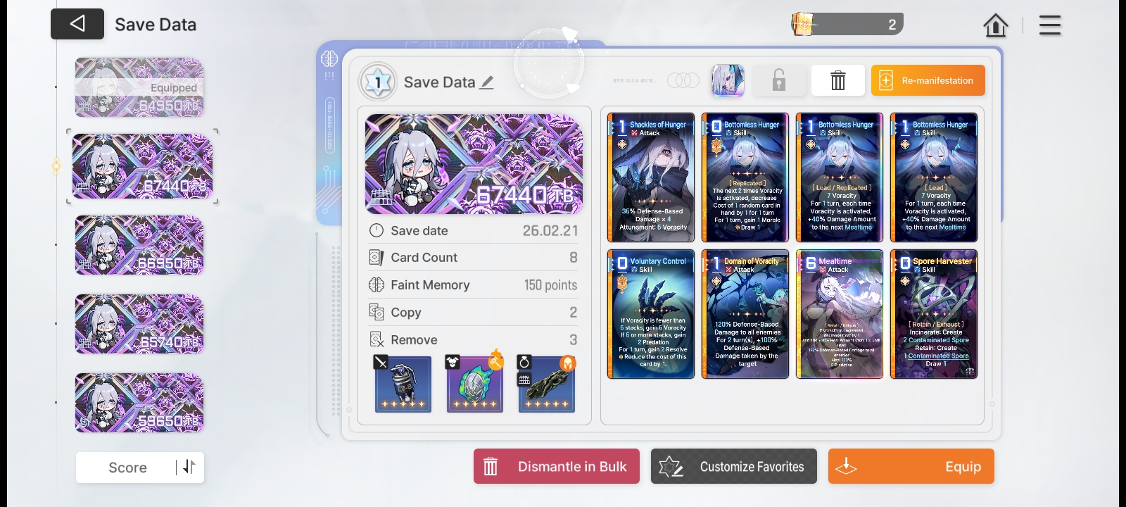Click the trash can delete icon

tap(837, 80)
